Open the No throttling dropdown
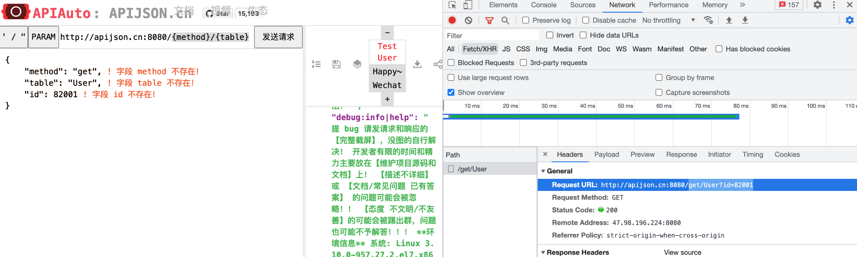857x257 pixels. (669, 20)
